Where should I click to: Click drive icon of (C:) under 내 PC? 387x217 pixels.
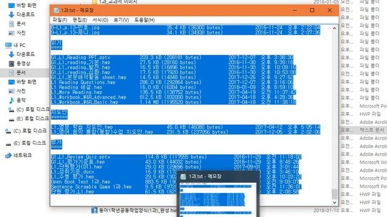(x=11, y=110)
